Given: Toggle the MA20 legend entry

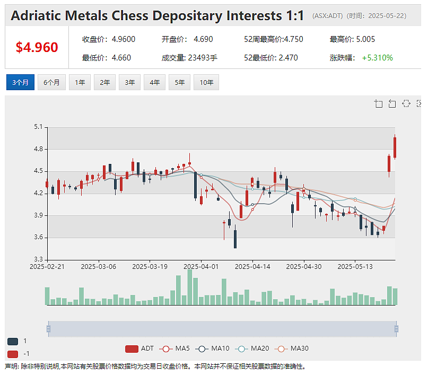Looking at the screenshot, I should tap(252, 348).
